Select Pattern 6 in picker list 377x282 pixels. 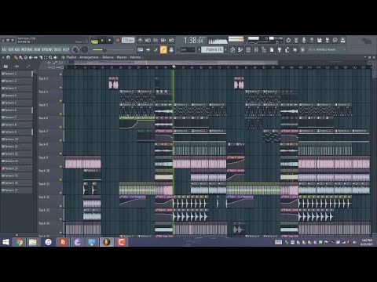coord(16,110)
